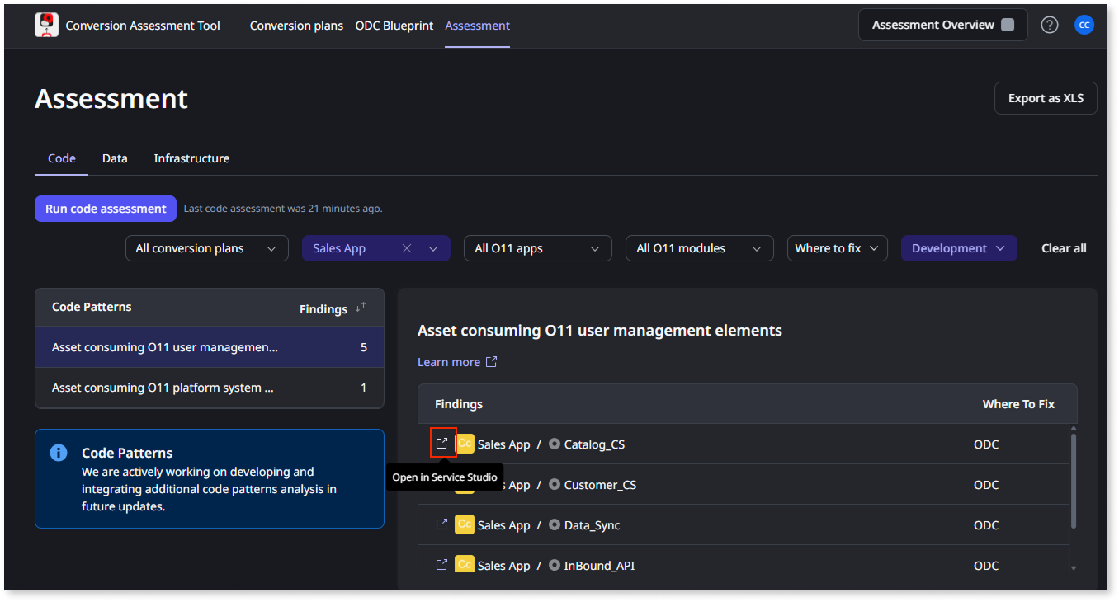Click the Customer_CS module name
The width and height of the screenshot is (1119, 602).
click(x=600, y=485)
